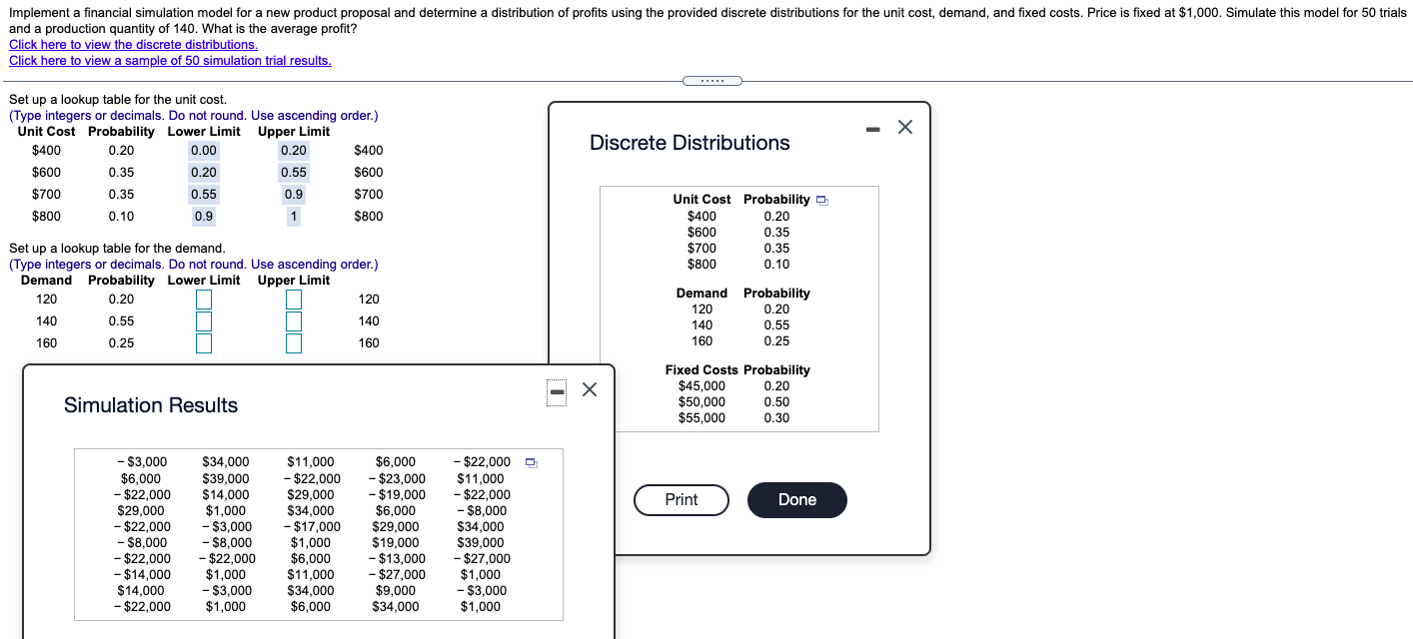Copy the Discrete Distributions table data

pos(821,200)
